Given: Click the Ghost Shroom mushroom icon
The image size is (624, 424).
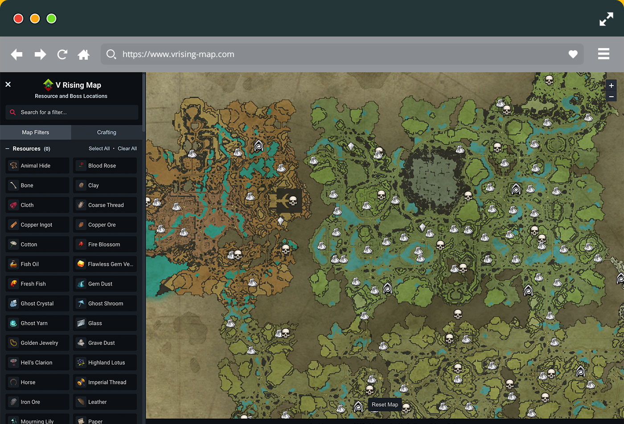Looking at the screenshot, I should coord(81,303).
